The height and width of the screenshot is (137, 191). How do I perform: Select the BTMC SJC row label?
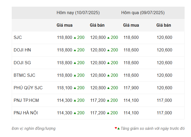coord(24,75)
